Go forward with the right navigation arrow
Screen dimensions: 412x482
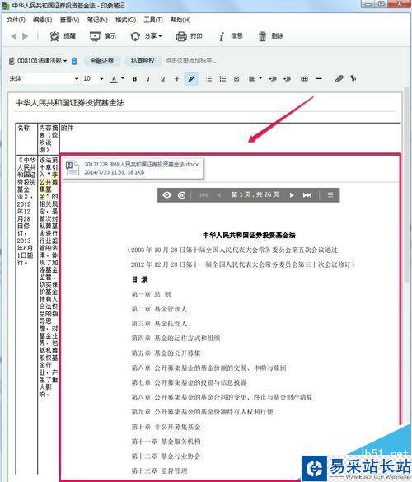tap(26, 36)
